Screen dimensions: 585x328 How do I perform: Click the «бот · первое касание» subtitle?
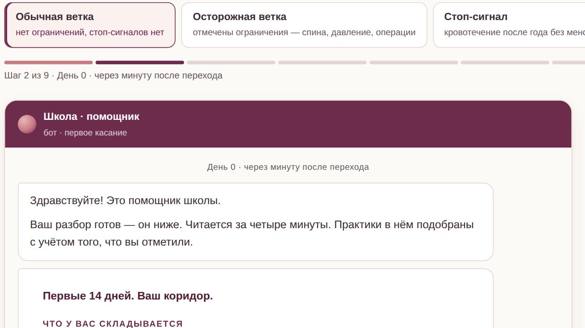tap(85, 133)
